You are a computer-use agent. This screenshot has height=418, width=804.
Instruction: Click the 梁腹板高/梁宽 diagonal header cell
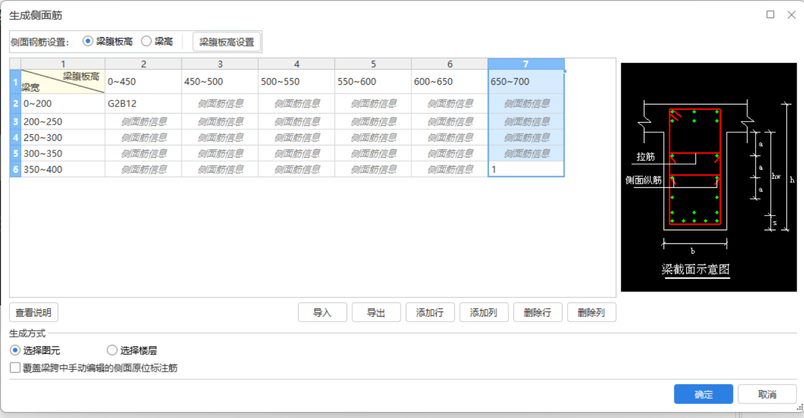[x=63, y=81]
